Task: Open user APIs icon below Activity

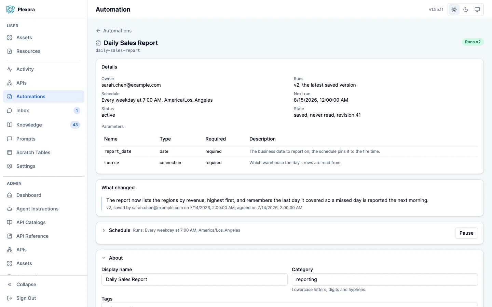Action: [x=10, y=83]
